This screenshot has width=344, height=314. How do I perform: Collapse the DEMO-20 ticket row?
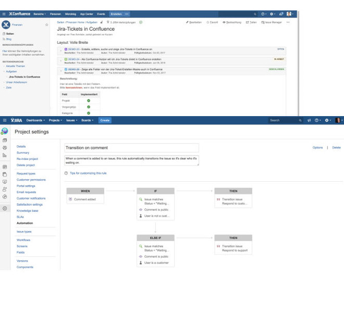(61, 71)
